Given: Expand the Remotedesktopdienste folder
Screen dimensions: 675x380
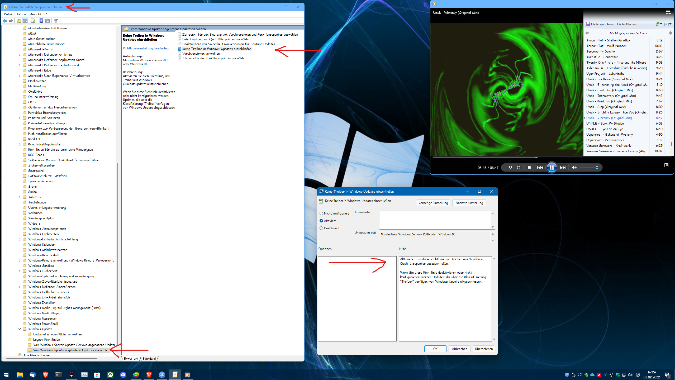Looking at the screenshot, I should (x=20, y=144).
